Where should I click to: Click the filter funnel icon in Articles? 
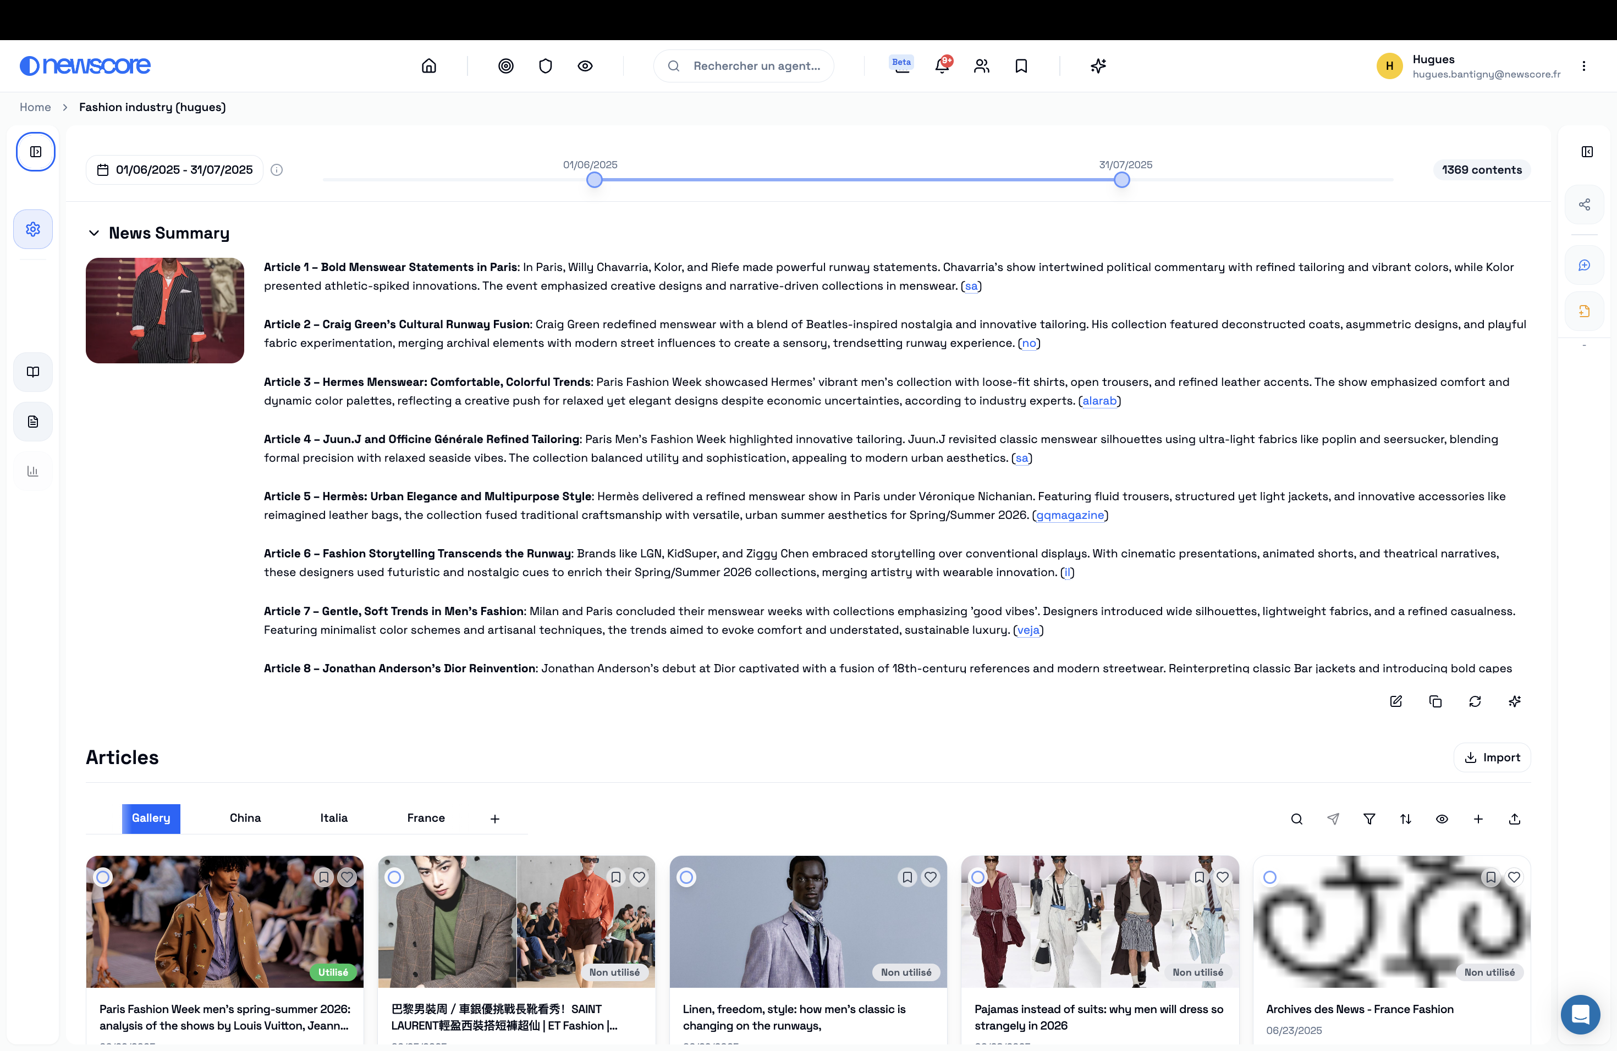(x=1369, y=819)
